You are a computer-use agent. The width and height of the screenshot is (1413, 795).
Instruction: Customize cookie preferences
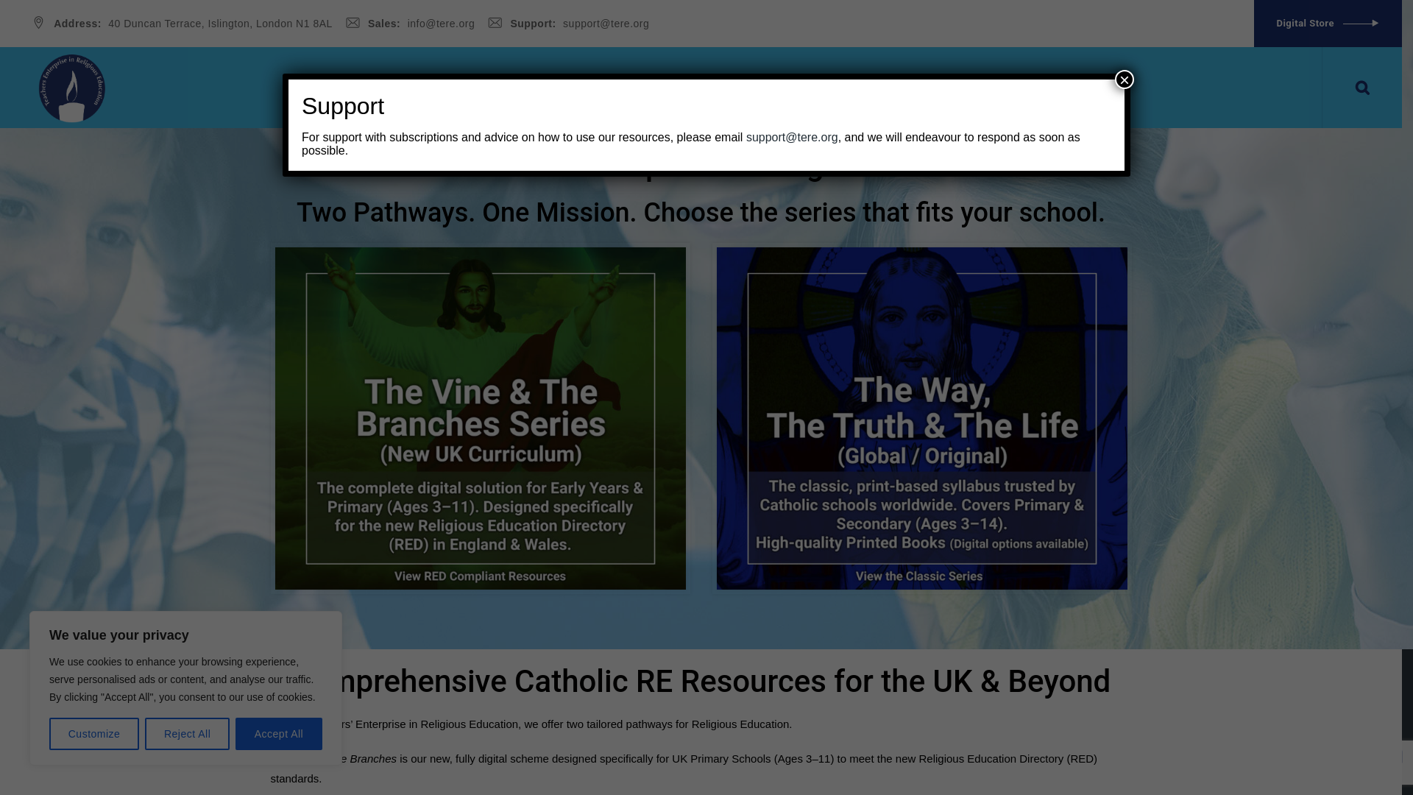click(x=94, y=734)
